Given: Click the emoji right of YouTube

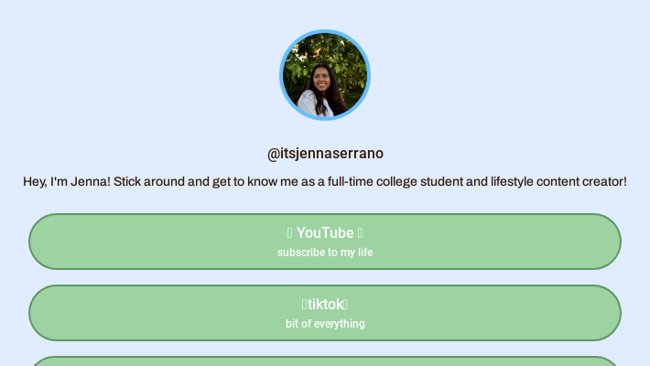Looking at the screenshot, I should point(361,233).
